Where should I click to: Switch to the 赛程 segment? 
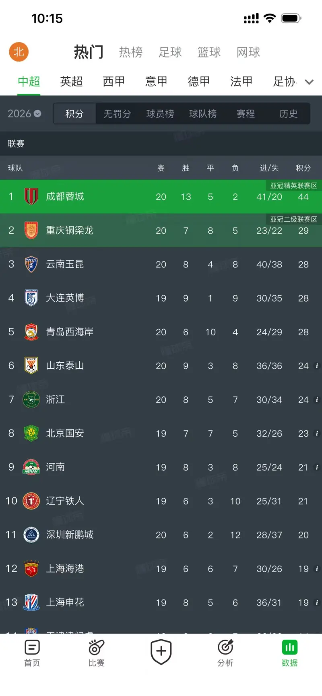[x=246, y=114]
